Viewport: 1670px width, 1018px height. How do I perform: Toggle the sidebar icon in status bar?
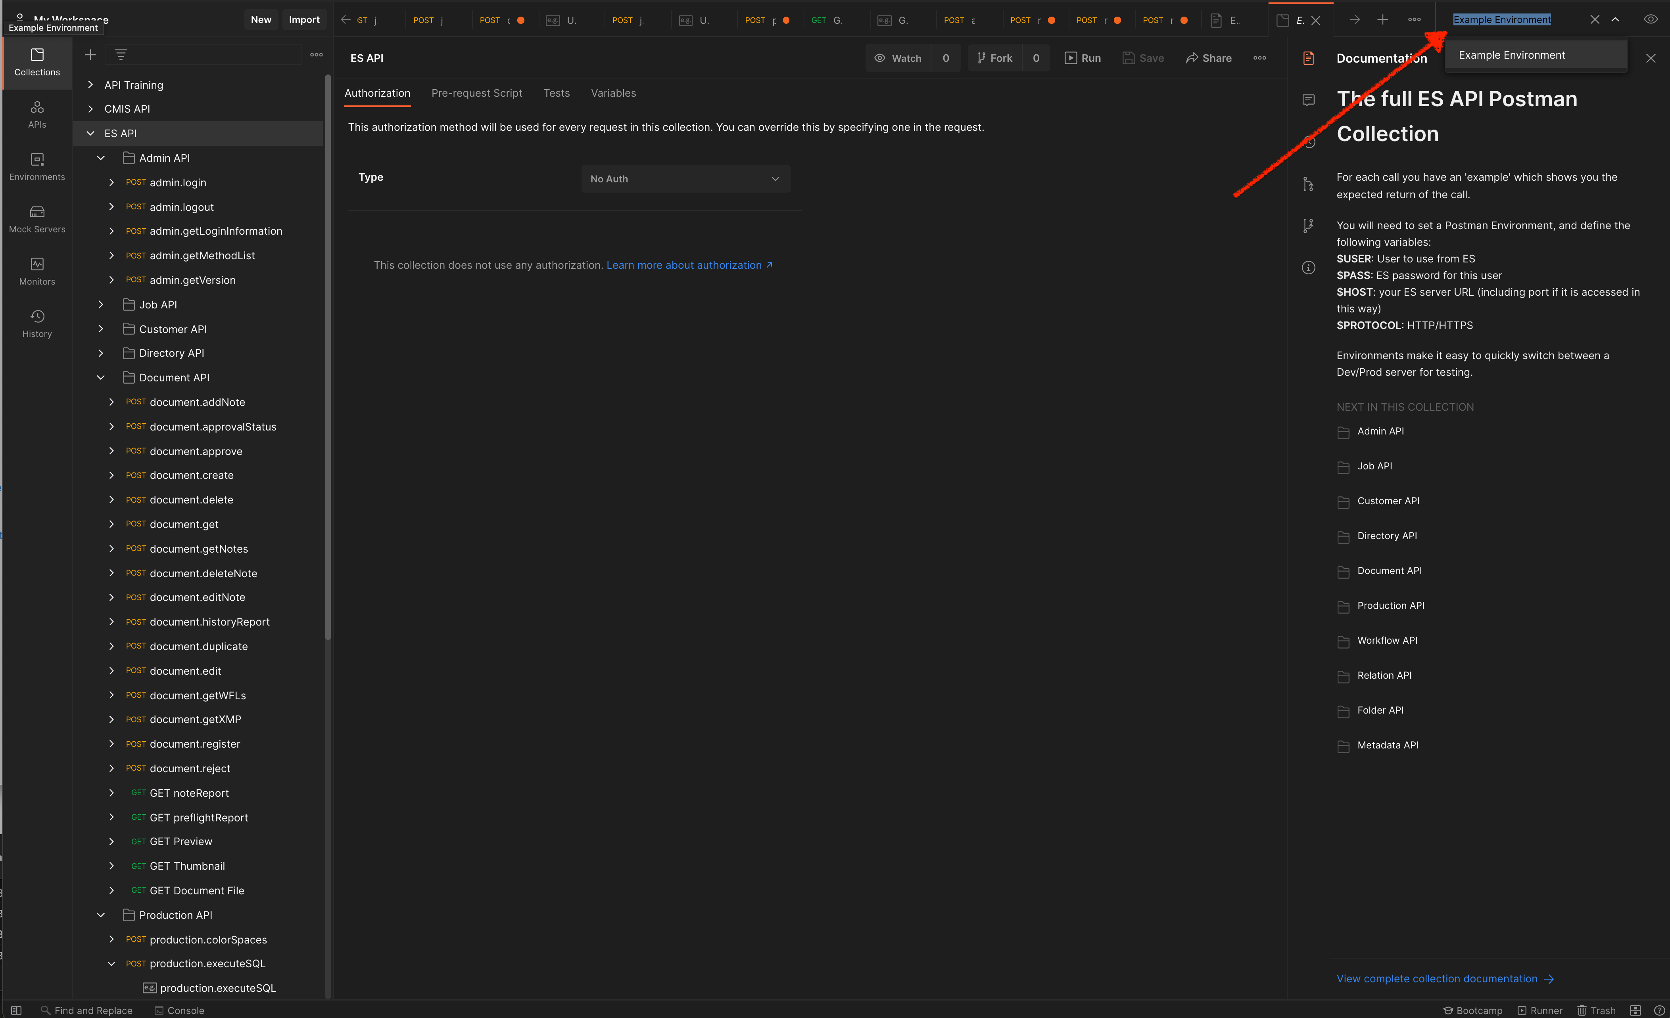(16, 1010)
